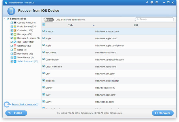Select the CNET News.com bookmark title

coord(54,67)
